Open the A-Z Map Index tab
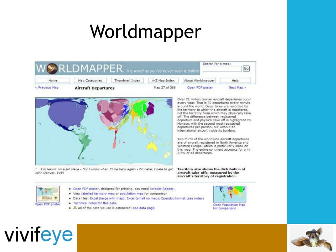The width and height of the screenshot is (336, 252). [163, 81]
